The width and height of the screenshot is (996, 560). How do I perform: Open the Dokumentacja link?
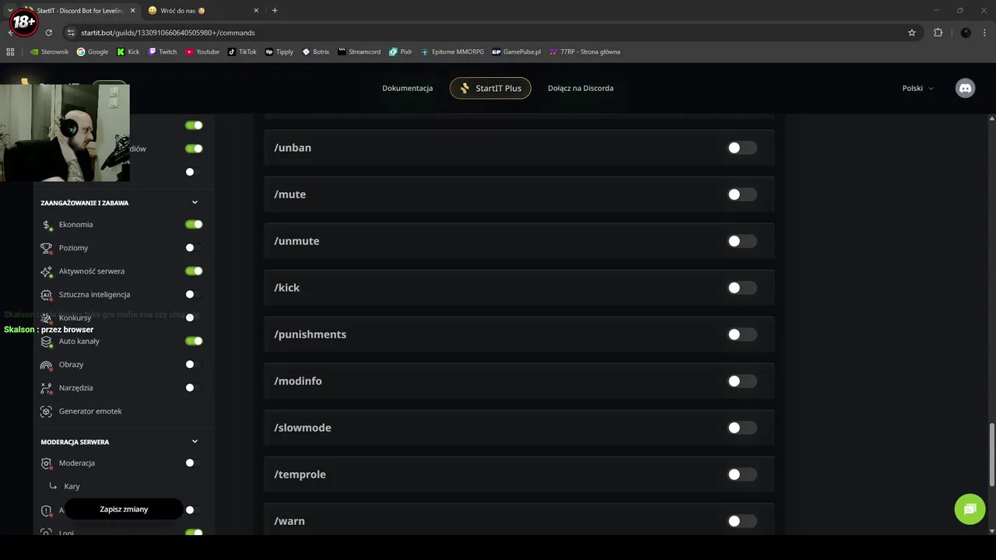coord(407,89)
